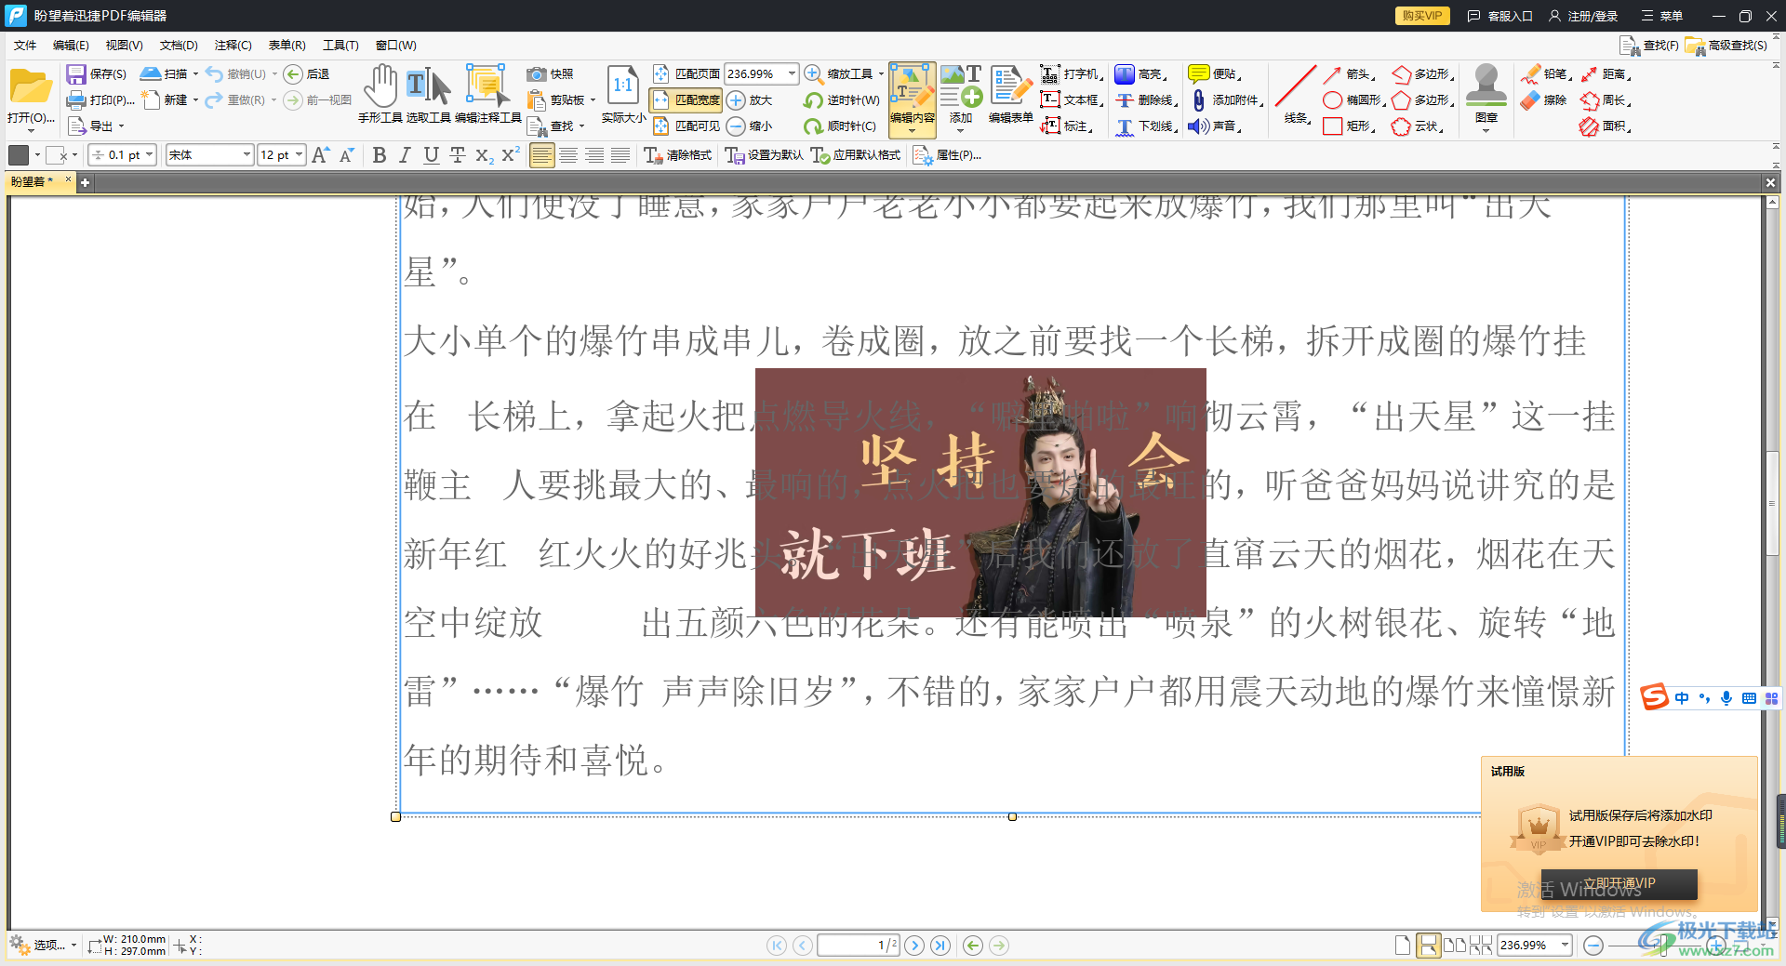
Task: Select the Ellipse tool (椭圆形)
Action: click(x=1353, y=99)
